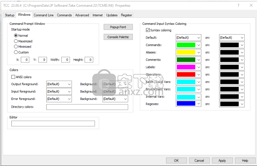Click the cyan Environment Vars swatch
The height and width of the screenshot is (166, 257).
pos(186,89)
